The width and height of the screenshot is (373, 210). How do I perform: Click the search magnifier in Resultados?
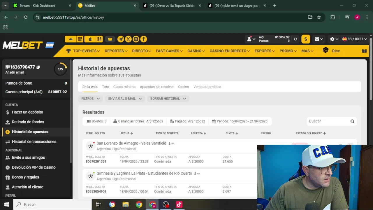click(352, 121)
